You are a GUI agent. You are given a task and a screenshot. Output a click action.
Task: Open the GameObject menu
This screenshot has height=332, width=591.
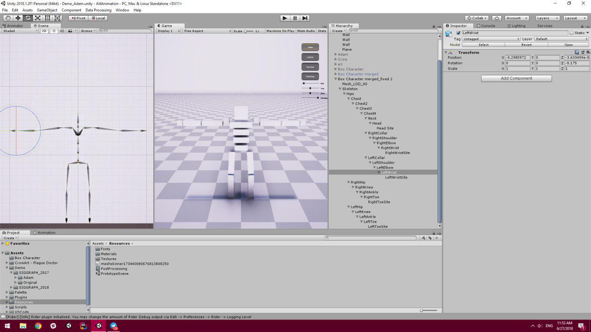coord(47,10)
